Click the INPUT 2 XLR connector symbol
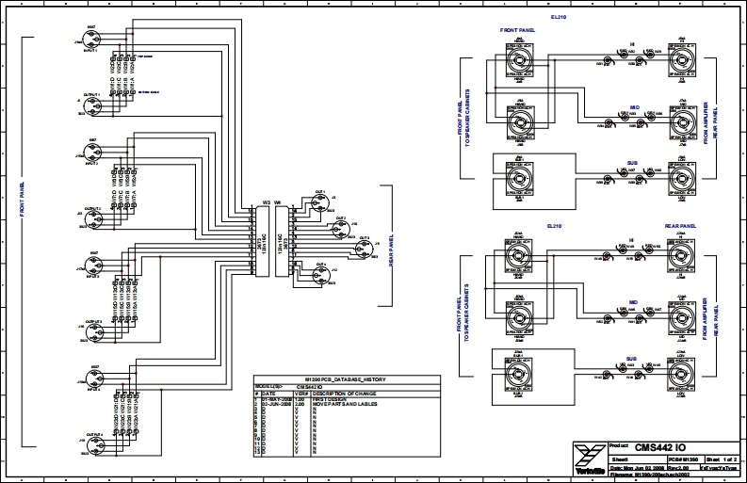 pos(91,153)
